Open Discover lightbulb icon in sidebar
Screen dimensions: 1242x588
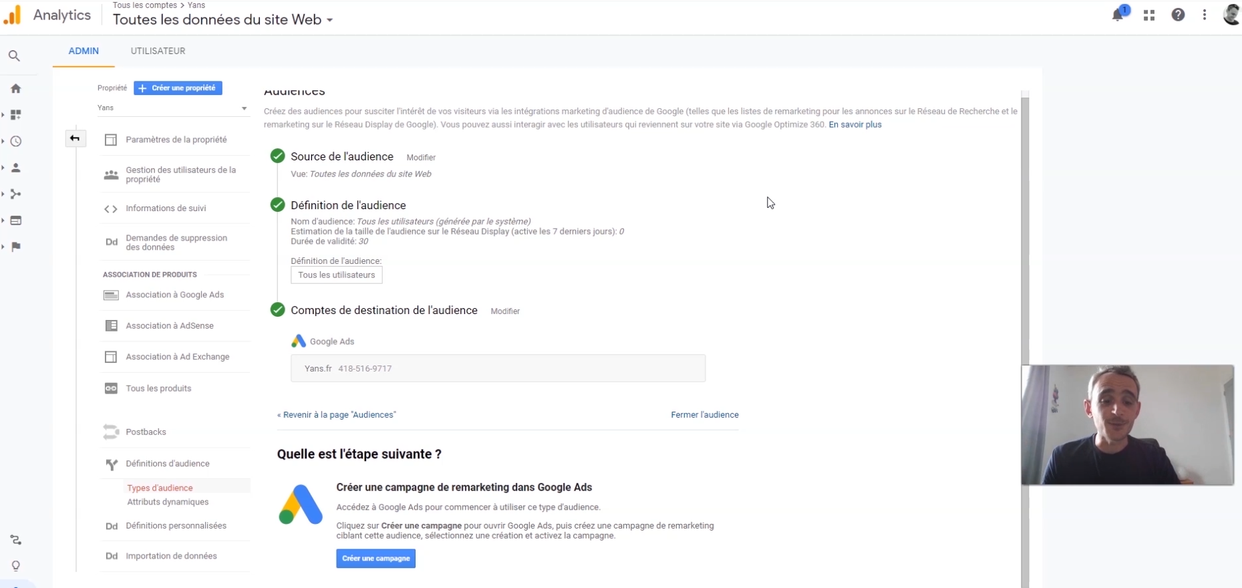(x=16, y=566)
